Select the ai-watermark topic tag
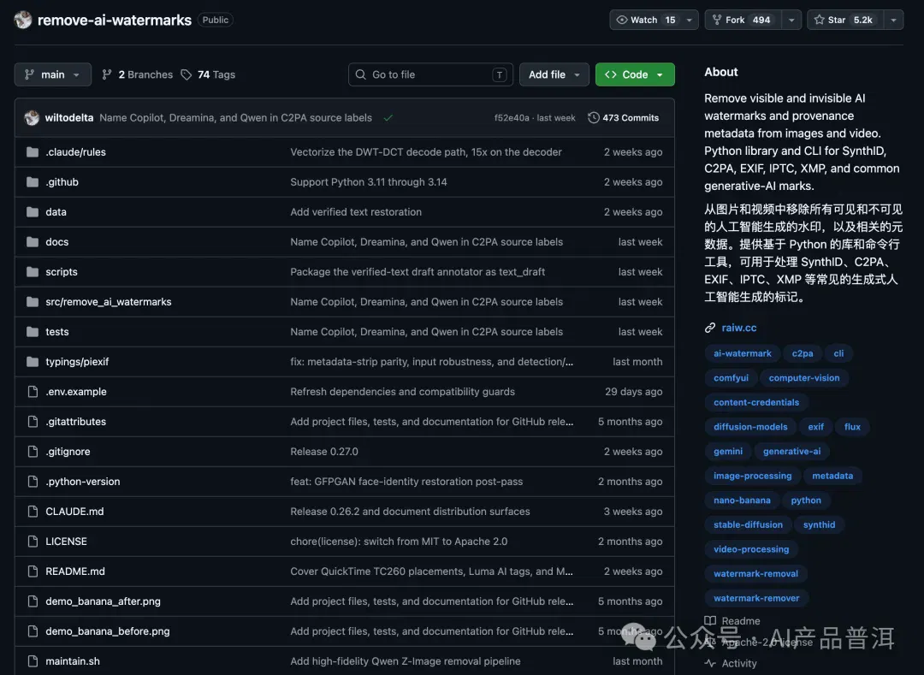The height and width of the screenshot is (675, 924). click(x=742, y=353)
